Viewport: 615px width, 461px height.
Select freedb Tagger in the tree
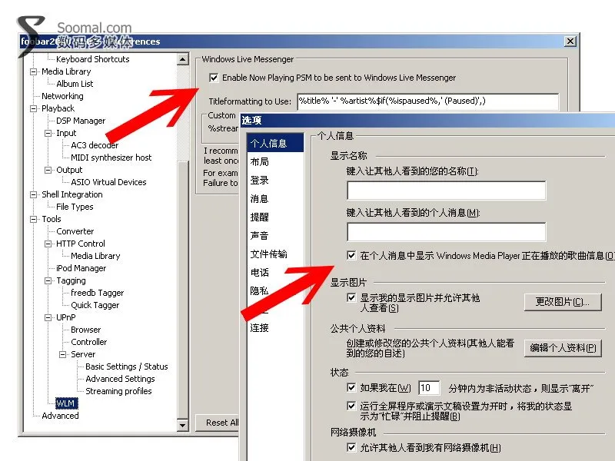point(98,293)
